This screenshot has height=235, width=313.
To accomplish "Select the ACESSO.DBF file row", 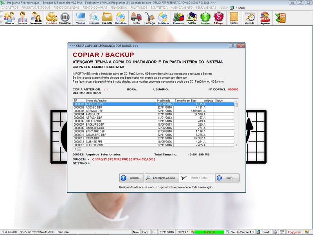I will point(153,107).
